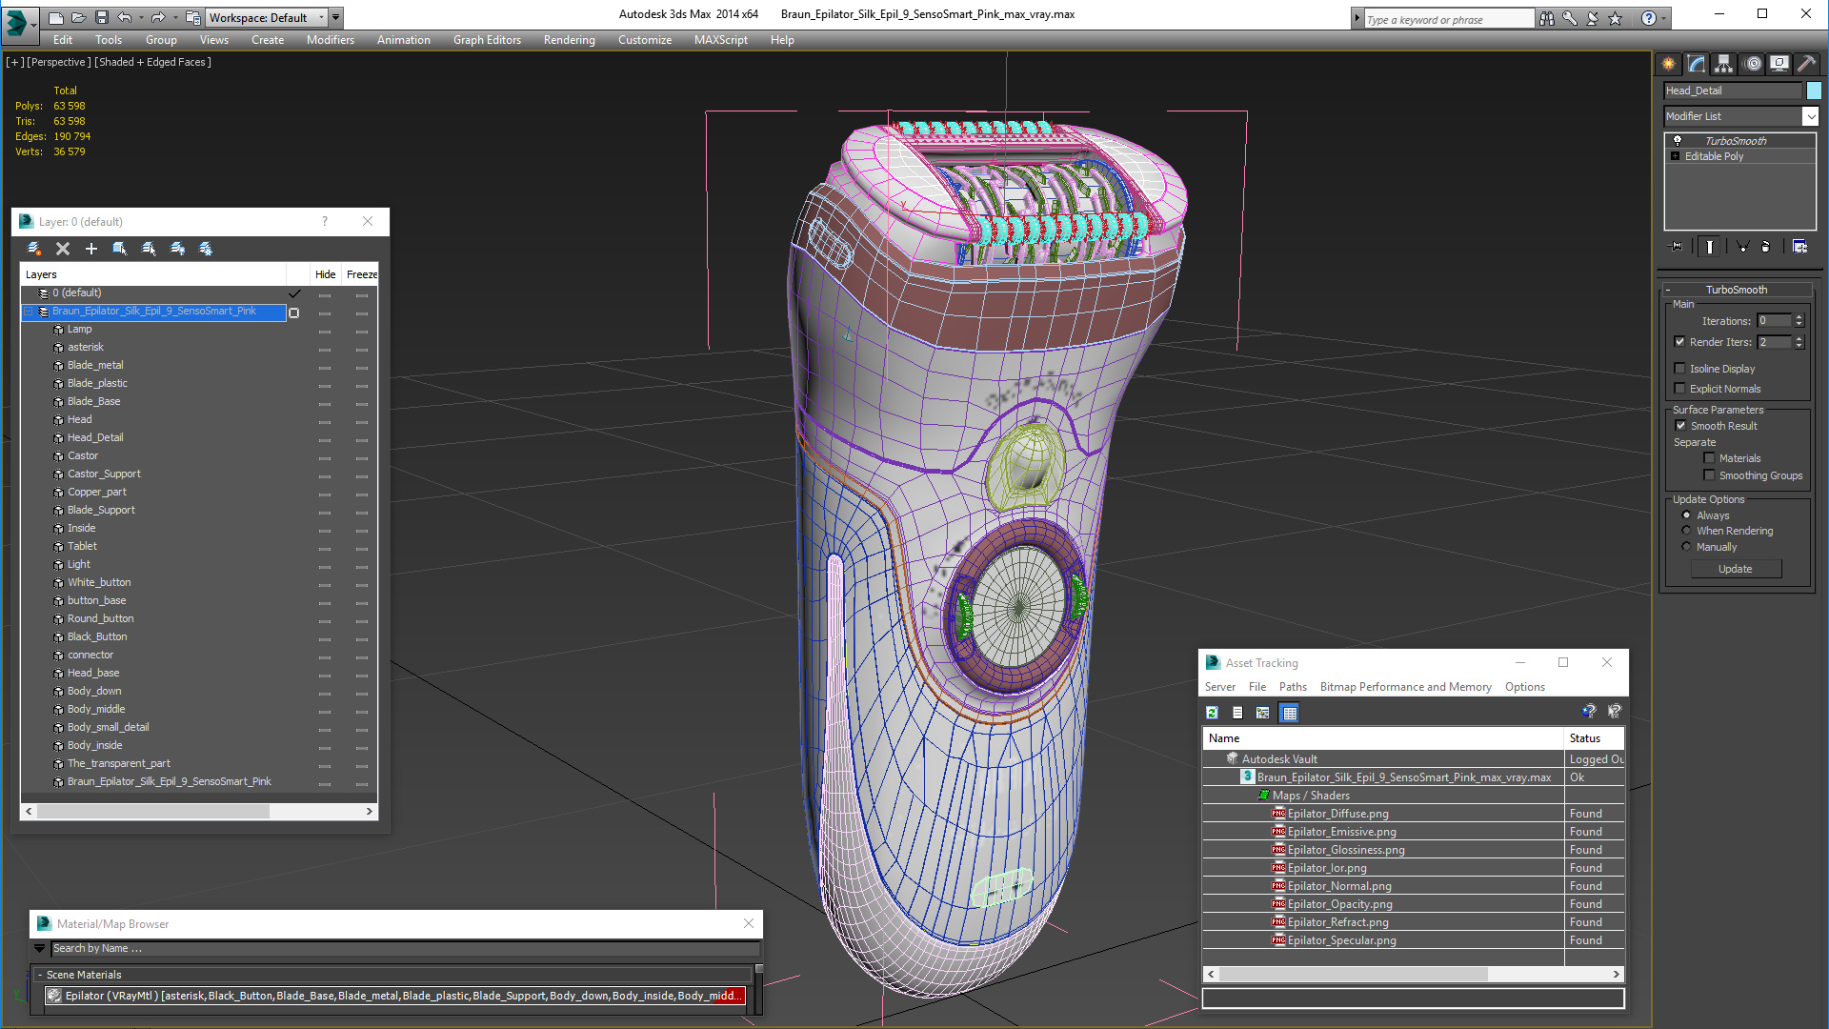The image size is (1829, 1029).
Task: Select When Rendering update option
Action: (x=1686, y=531)
